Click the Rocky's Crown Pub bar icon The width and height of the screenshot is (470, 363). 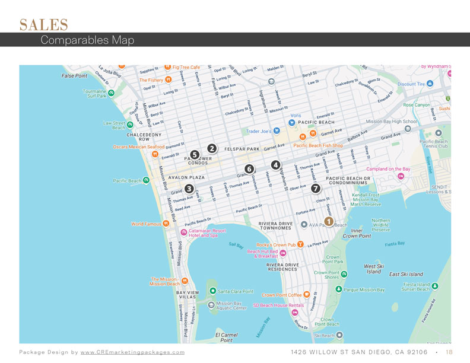(x=300, y=244)
